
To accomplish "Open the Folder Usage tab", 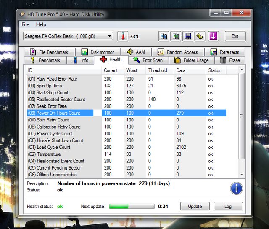I will click(192, 60).
